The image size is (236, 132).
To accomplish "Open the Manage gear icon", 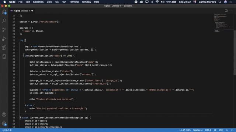I will point(4,124).
